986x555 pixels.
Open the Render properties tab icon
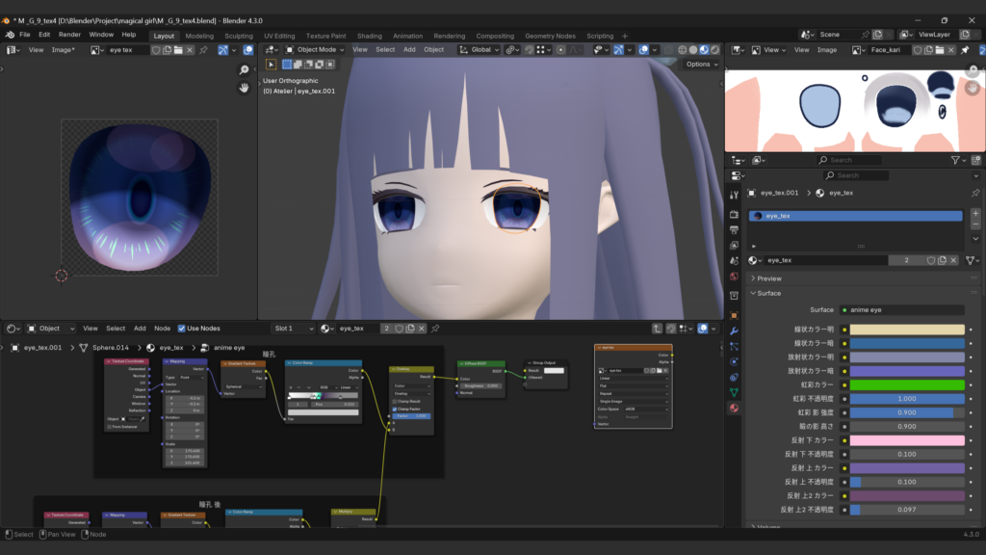tap(734, 214)
